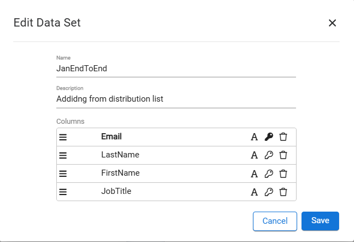Close the Edit Data Set dialog
This screenshot has width=354, height=242.
click(332, 23)
